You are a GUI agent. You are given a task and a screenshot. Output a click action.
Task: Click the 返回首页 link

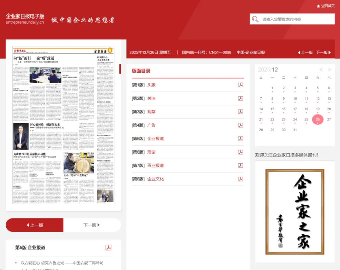tap(328, 6)
